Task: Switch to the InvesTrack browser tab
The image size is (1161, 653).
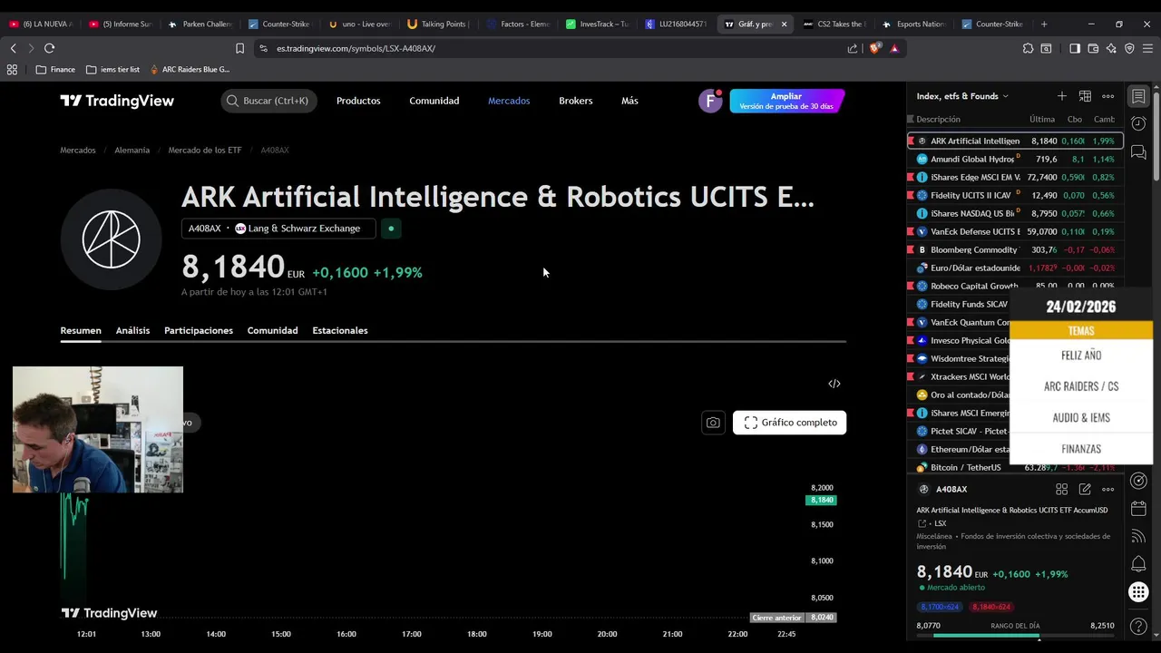Action: pos(597,24)
